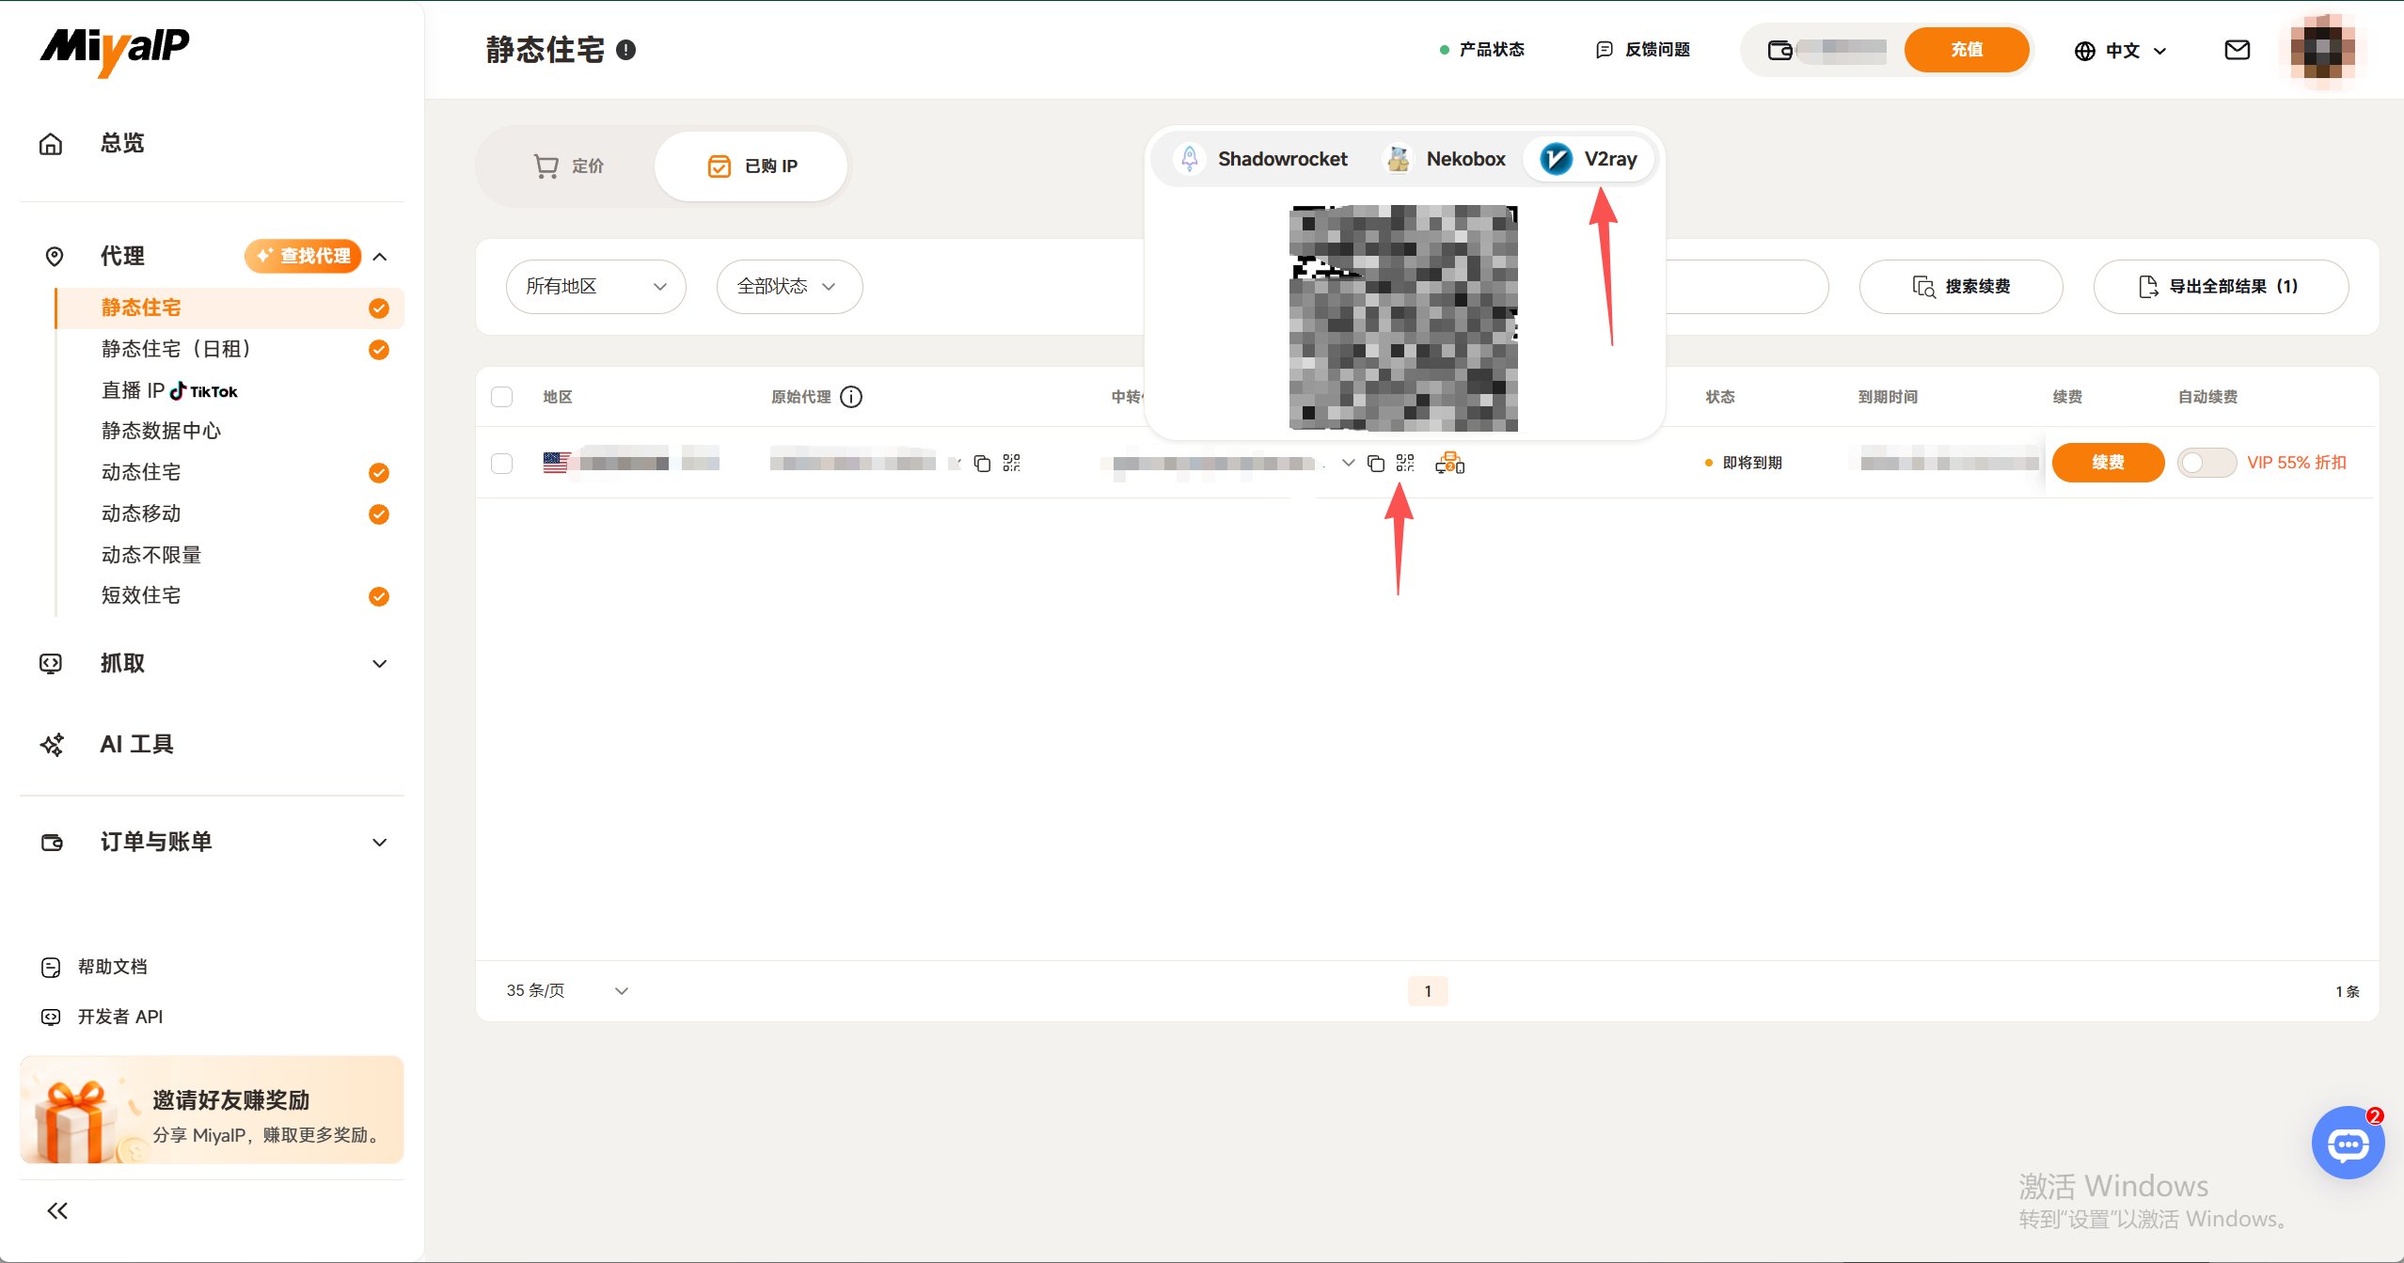This screenshot has height=1263, width=2404.
Task: Click 导出全部结果 (1) button
Action: point(2221,287)
